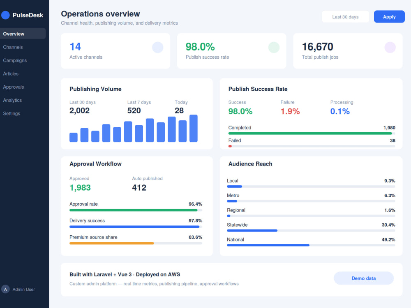Image resolution: width=411 pixels, height=308 pixels.
Task: Click the '1.6%' Regional percentage
Action: (390, 210)
